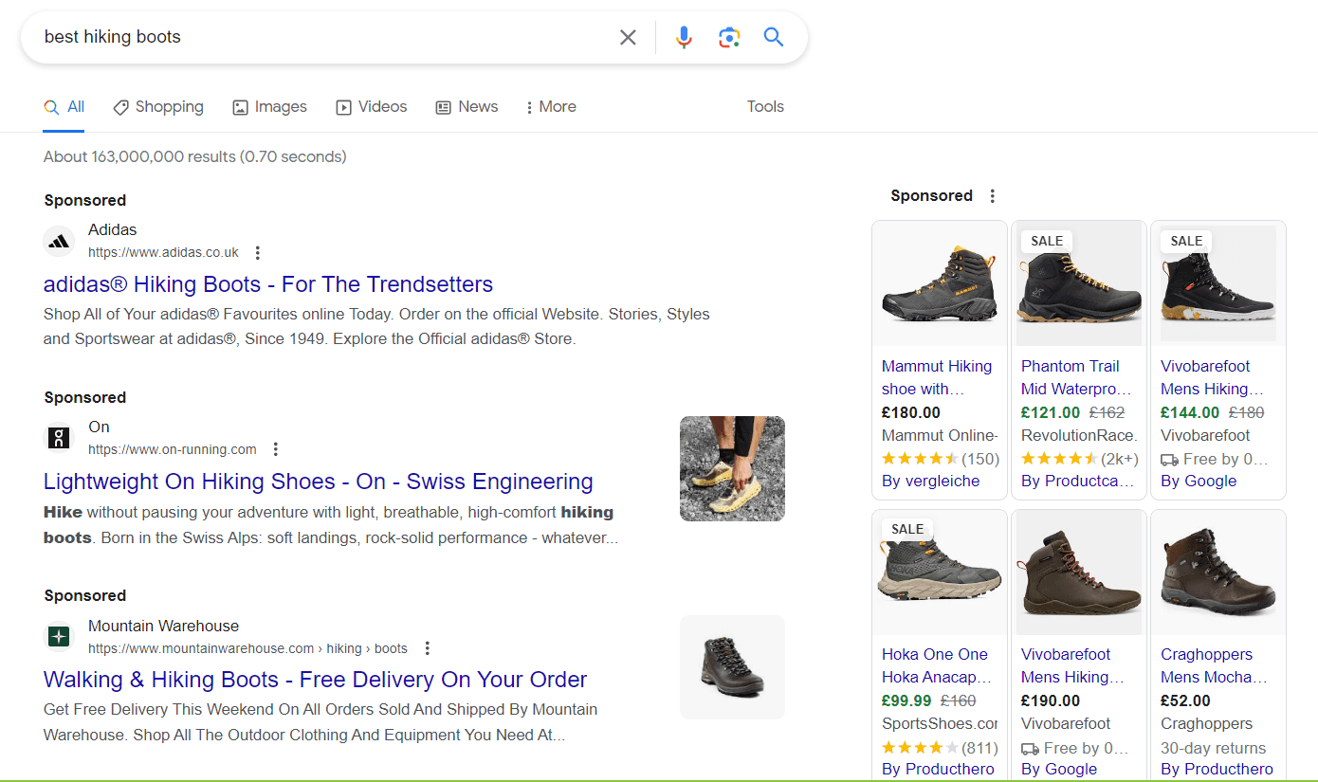Click '30-day returns' on the Craghoppers listing
Screen dimensions: 1318x782
(1214, 747)
